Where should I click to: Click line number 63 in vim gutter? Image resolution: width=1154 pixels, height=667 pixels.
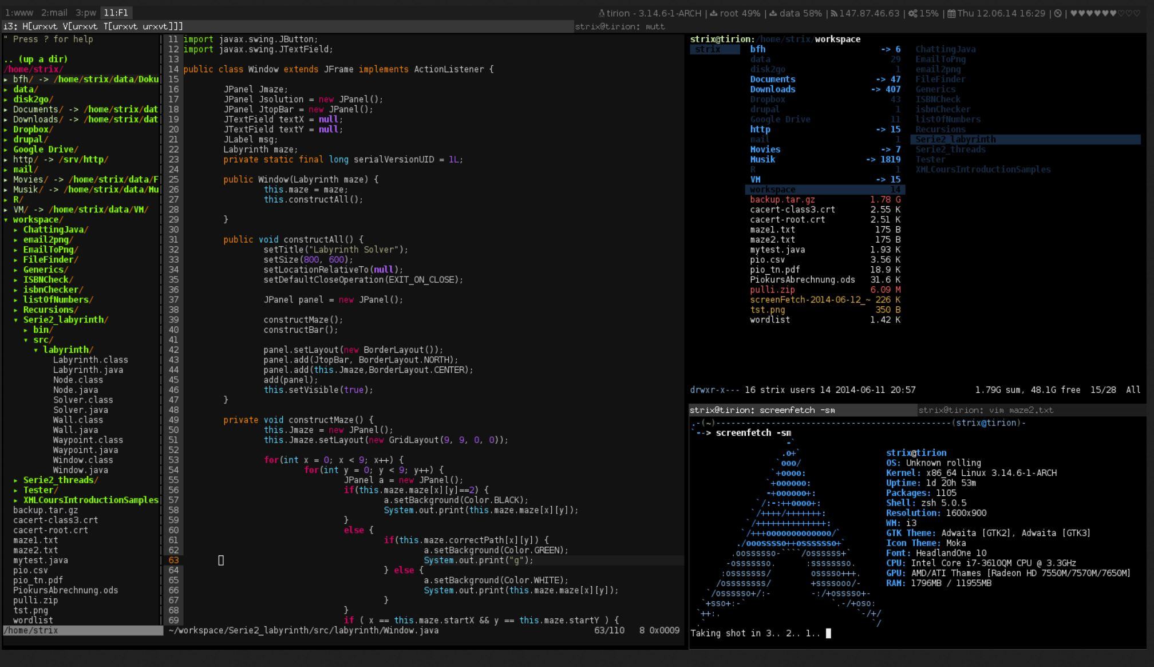tap(173, 561)
